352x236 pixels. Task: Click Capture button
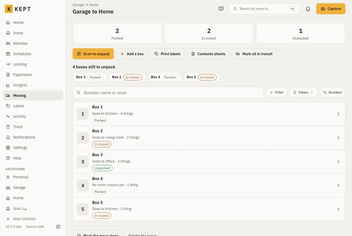click(331, 9)
